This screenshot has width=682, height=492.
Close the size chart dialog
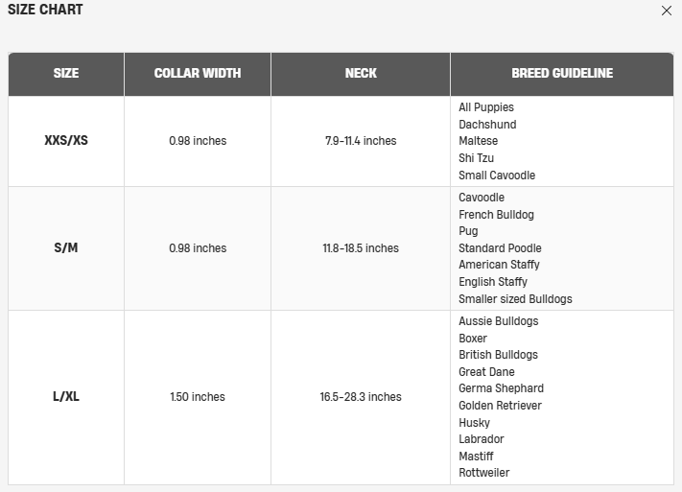click(x=666, y=11)
